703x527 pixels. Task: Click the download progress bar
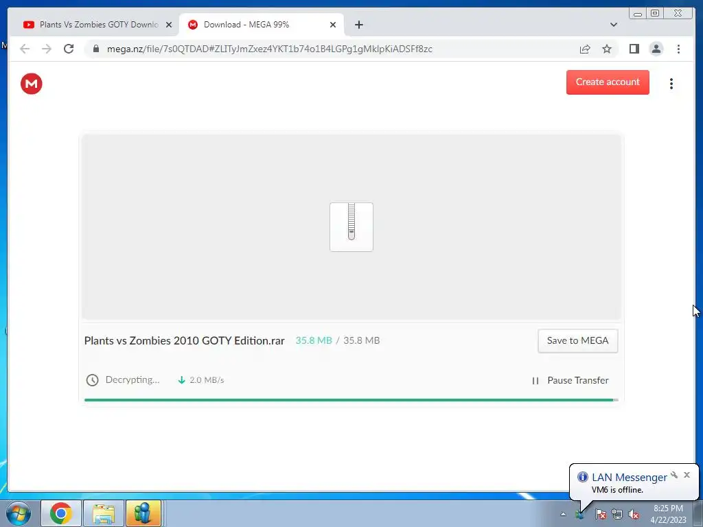[x=351, y=400]
